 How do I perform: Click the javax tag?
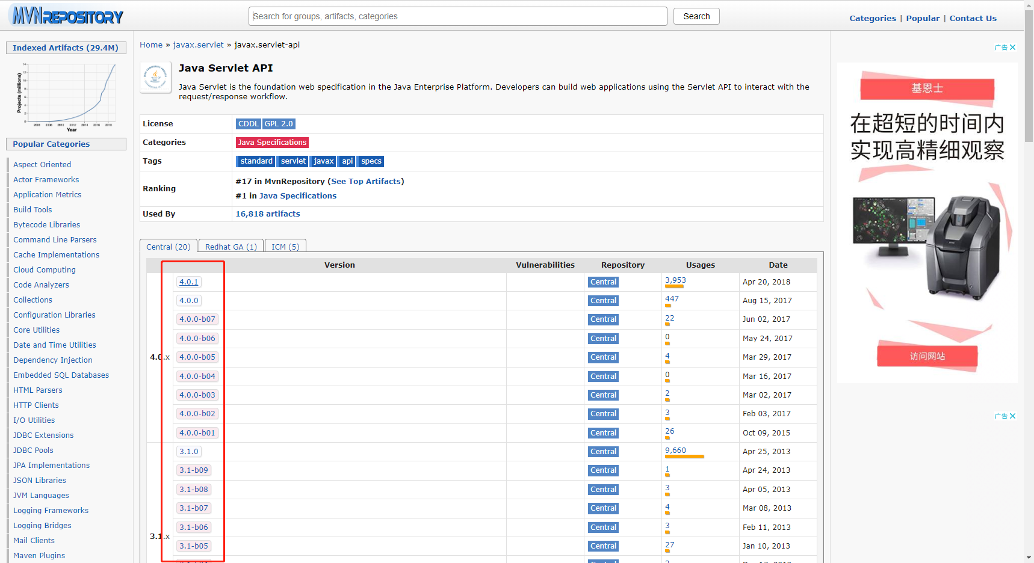pyautogui.click(x=323, y=161)
